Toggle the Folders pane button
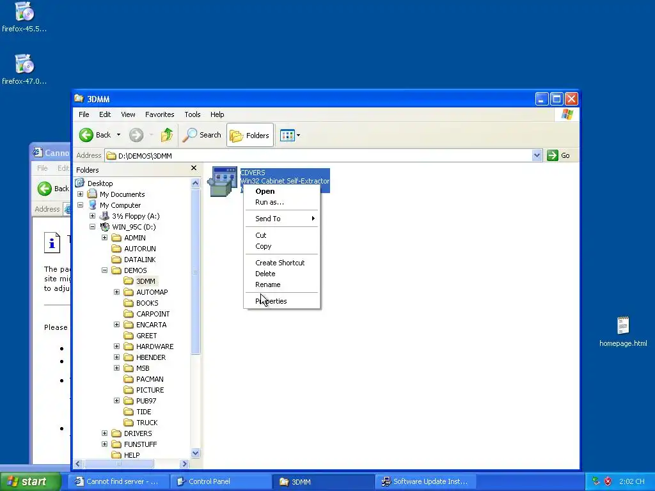This screenshot has height=491, width=655. click(250, 136)
